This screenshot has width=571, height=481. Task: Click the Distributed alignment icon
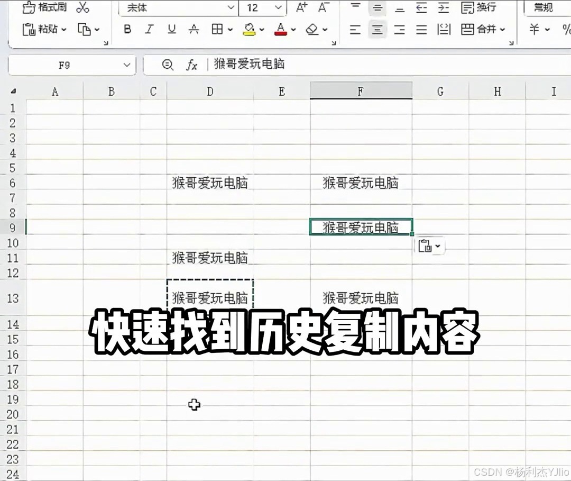(x=444, y=30)
